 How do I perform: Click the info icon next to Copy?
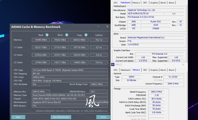click(x=86, y=35)
